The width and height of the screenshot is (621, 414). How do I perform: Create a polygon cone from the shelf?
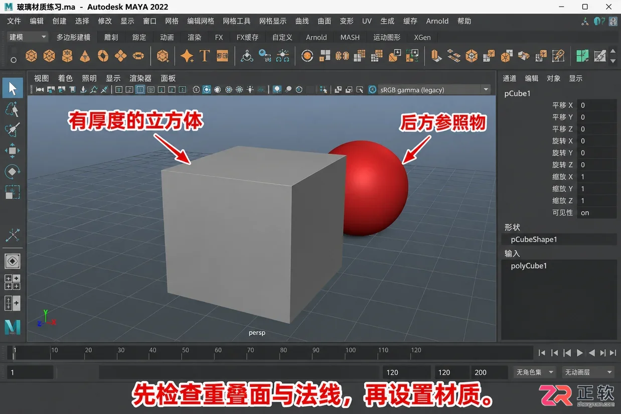(x=85, y=56)
